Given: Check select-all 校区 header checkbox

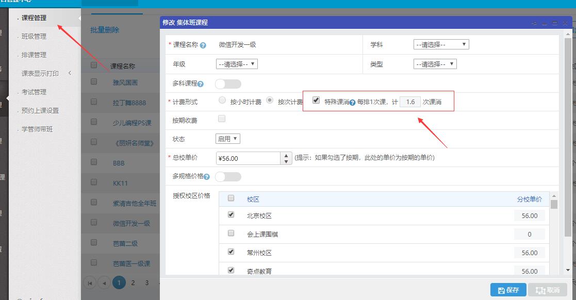Looking at the screenshot, I should point(231,198).
